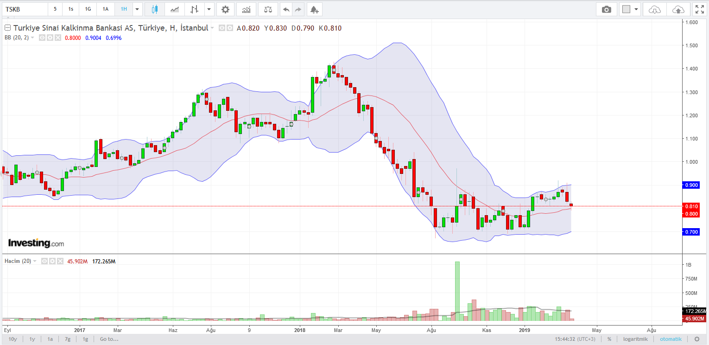709x345 pixels.
Task: Undo the last chart action
Action: click(286, 9)
